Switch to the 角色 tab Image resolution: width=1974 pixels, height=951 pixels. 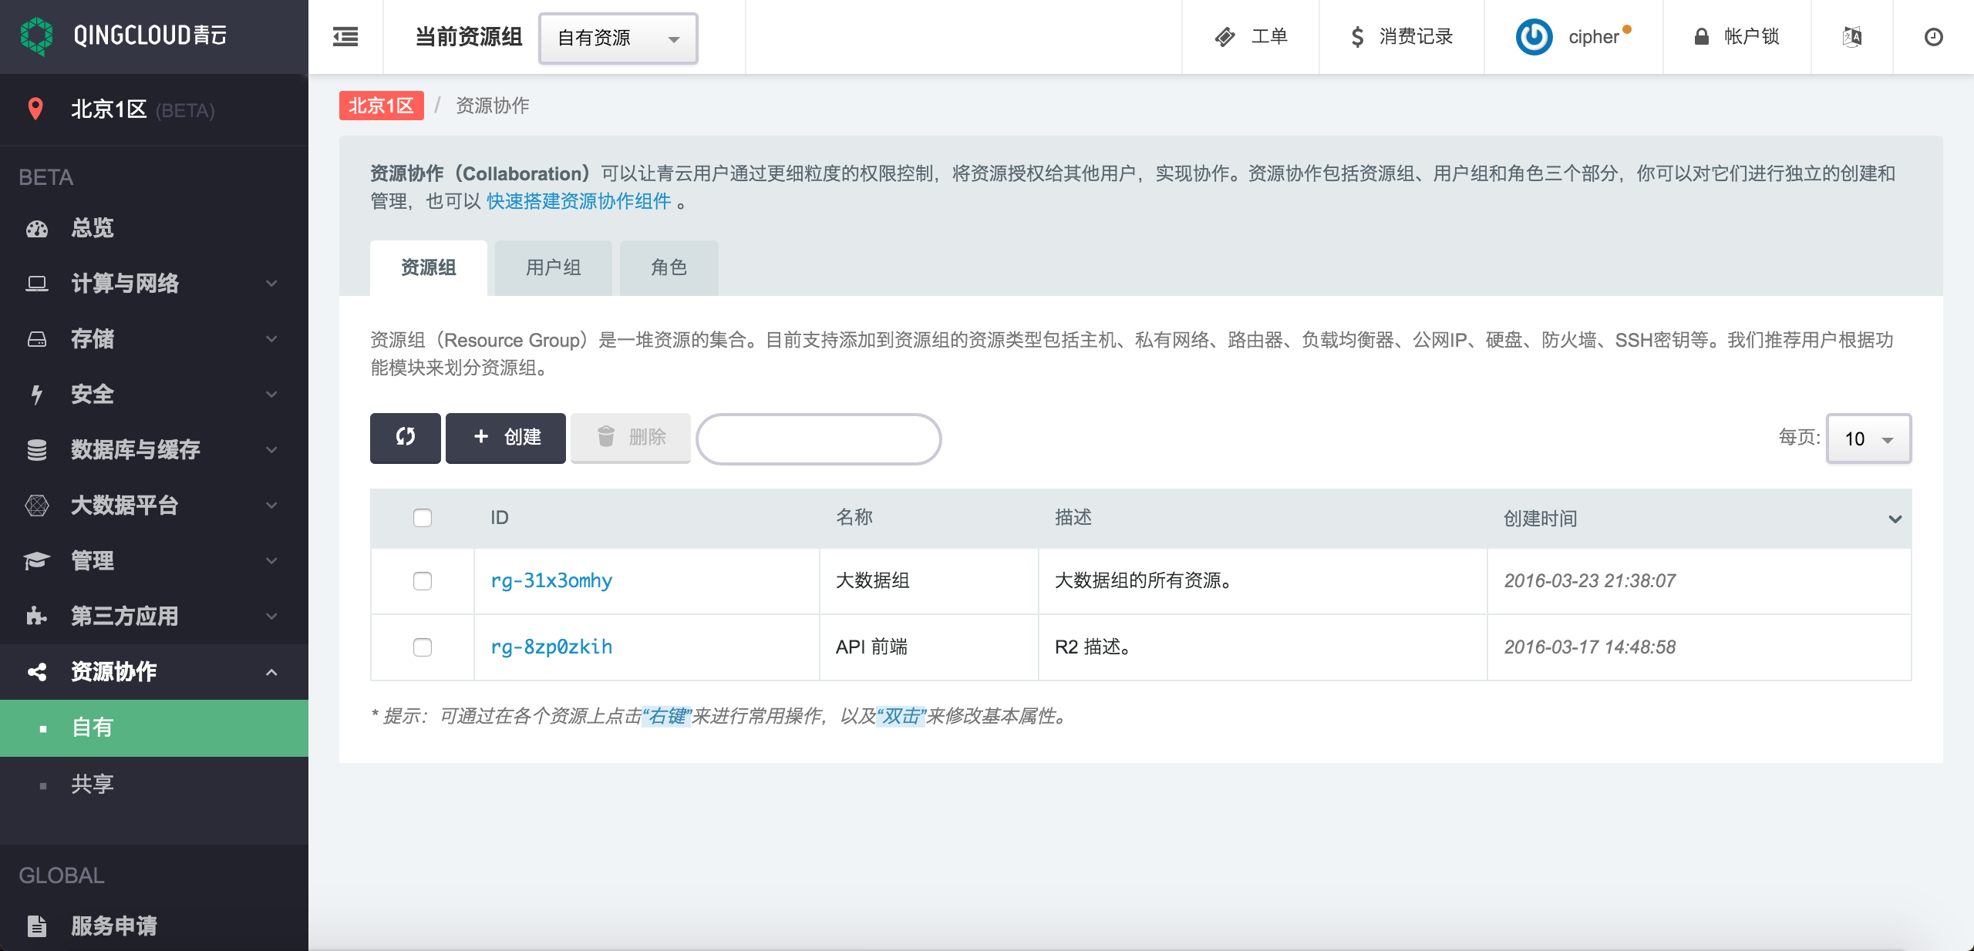tap(669, 267)
